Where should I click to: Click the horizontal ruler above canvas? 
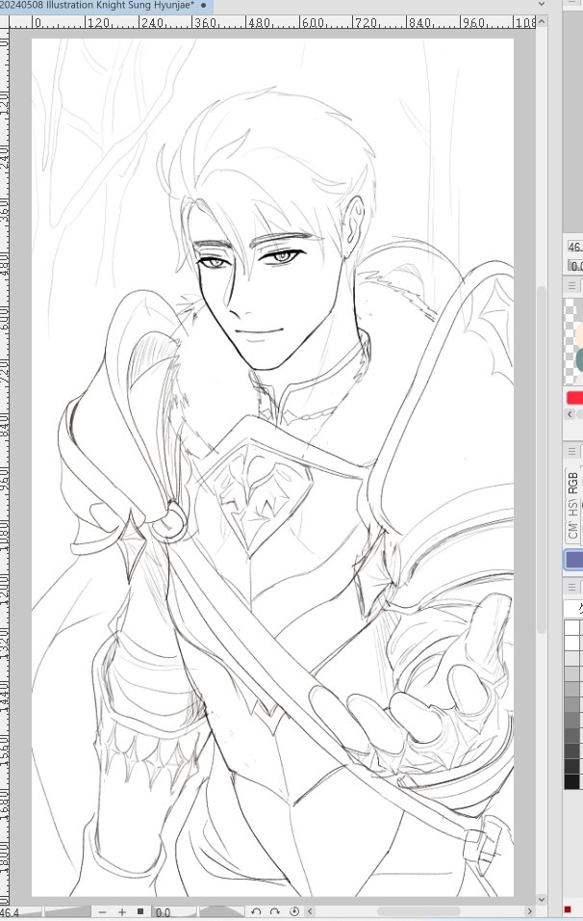272,22
